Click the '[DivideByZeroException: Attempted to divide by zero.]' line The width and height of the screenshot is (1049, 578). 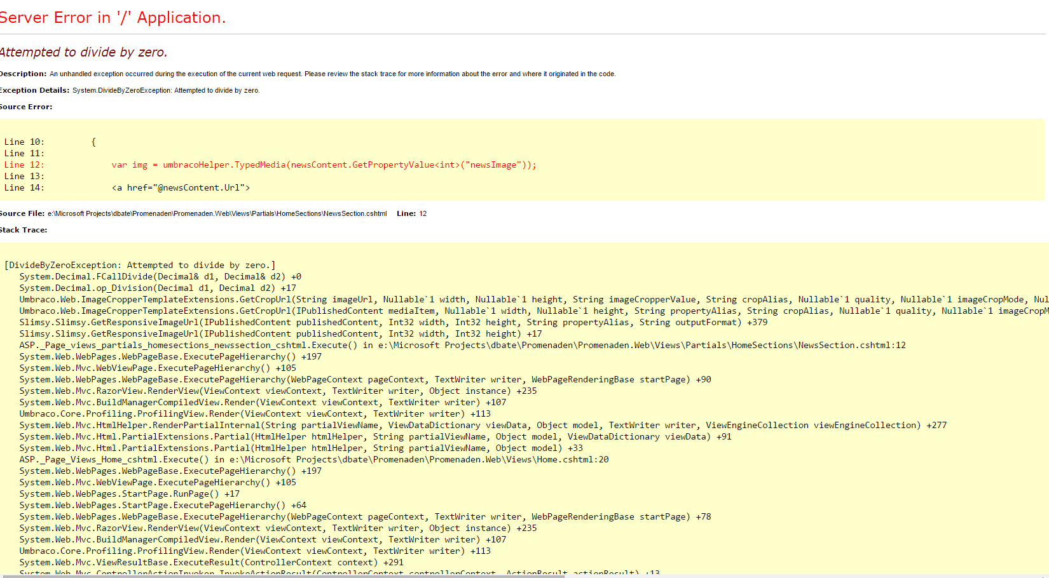pos(140,265)
